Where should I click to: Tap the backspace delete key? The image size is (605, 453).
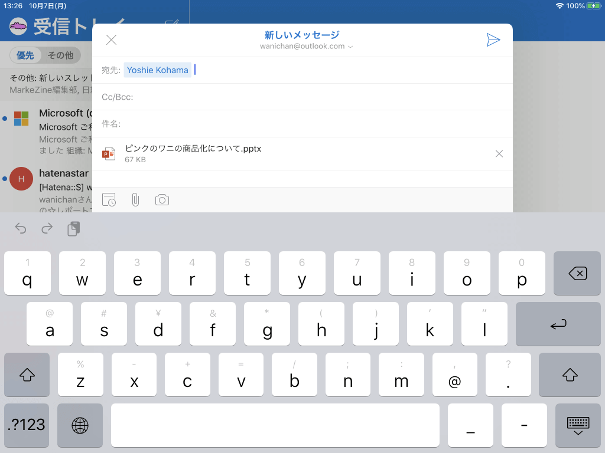(577, 273)
